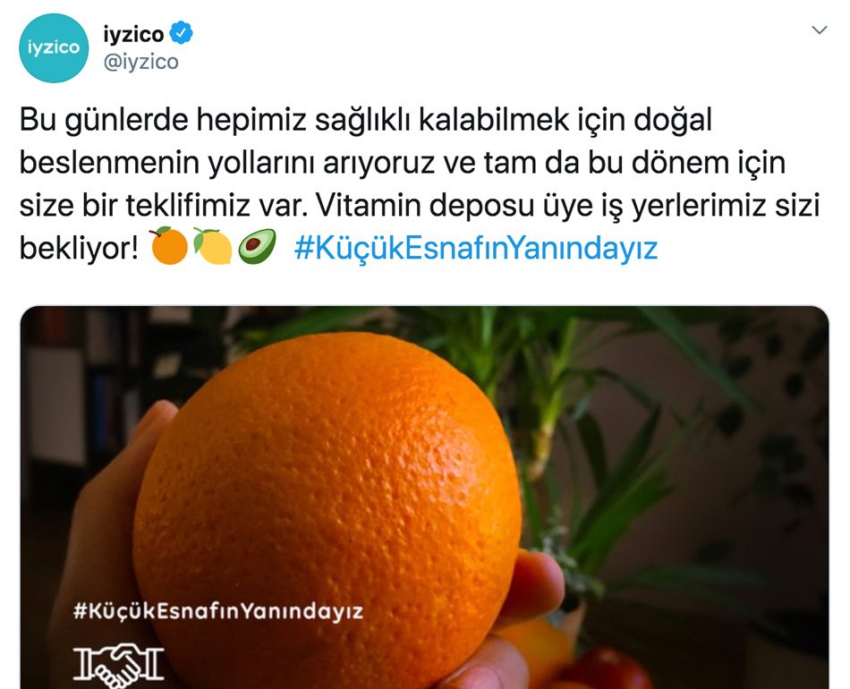Image resolution: width=850 pixels, height=689 pixels.
Task: Open the #KüçükEsnafınYanındayız hashtag in tweet text
Action: coord(475,248)
